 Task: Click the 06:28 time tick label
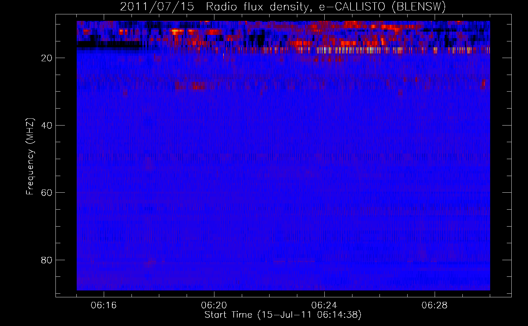pyautogui.click(x=435, y=305)
